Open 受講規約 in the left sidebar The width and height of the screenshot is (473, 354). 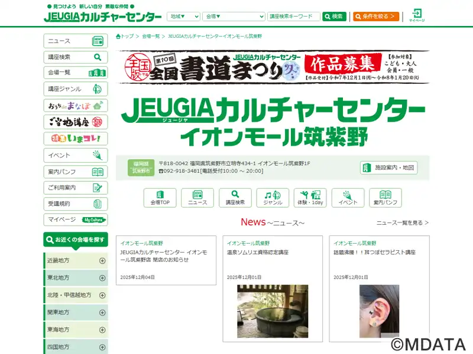coord(76,204)
